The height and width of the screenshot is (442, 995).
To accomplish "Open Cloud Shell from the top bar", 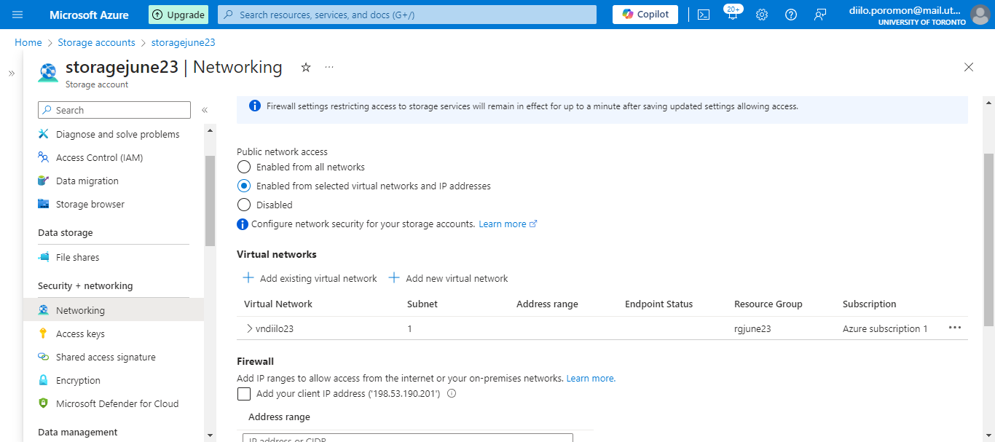I will (x=704, y=15).
